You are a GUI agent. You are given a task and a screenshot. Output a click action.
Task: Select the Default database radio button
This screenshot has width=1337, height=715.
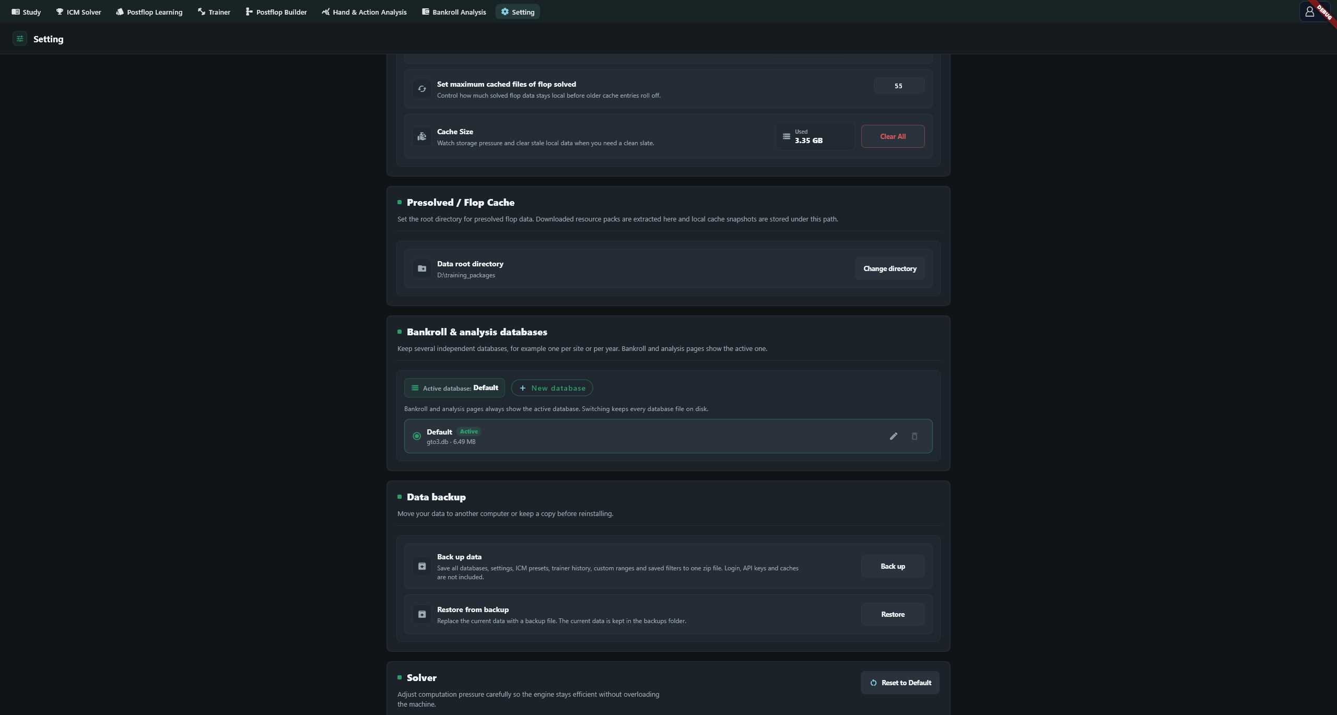pyautogui.click(x=417, y=436)
